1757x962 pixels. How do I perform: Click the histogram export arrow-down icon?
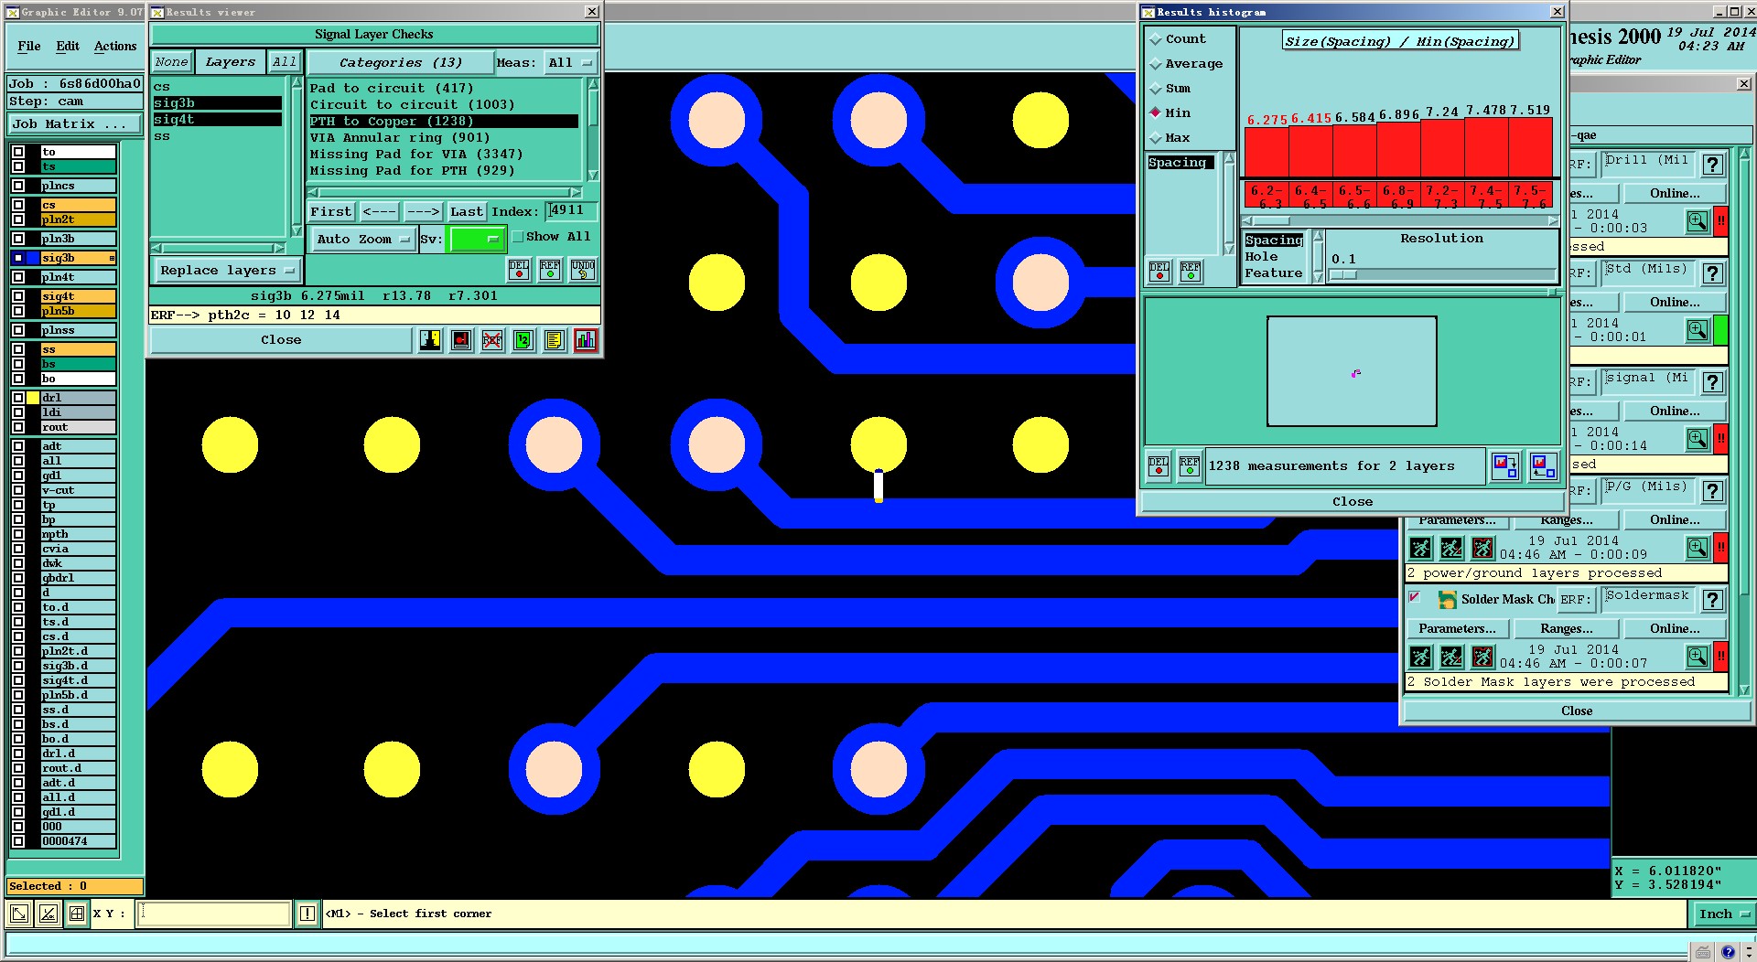point(1505,466)
